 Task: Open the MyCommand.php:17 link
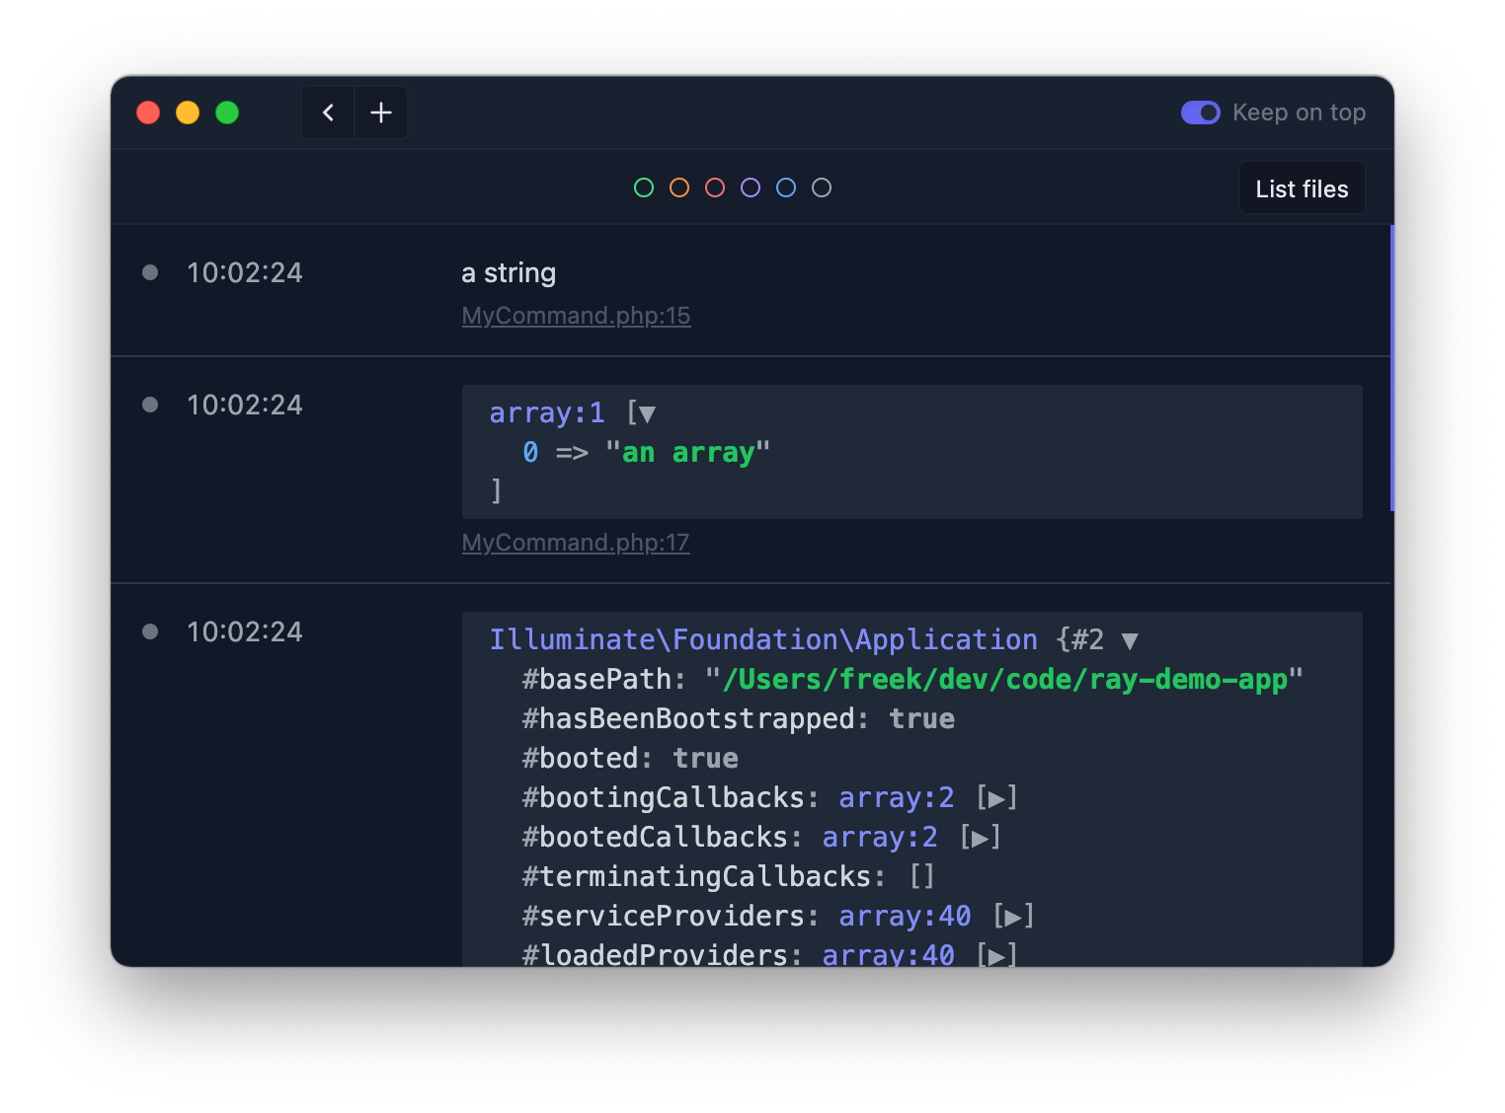[x=576, y=543]
